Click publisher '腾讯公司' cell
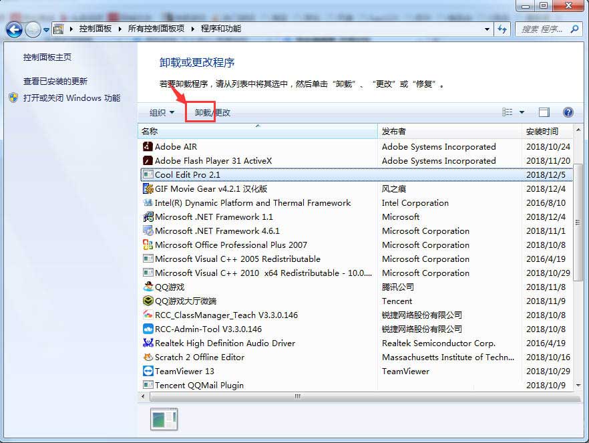 click(398, 287)
